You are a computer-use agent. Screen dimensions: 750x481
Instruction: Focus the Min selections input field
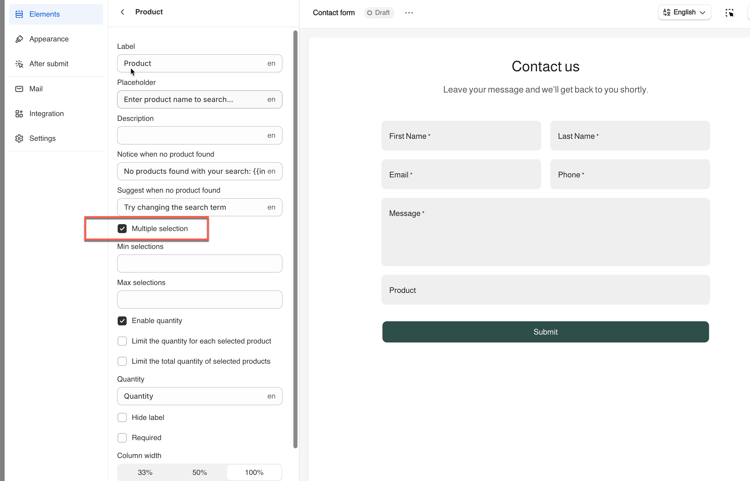pyautogui.click(x=200, y=264)
